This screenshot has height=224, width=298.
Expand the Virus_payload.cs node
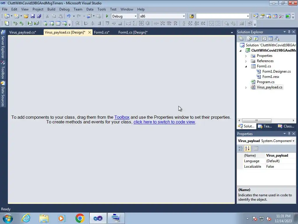246,87
